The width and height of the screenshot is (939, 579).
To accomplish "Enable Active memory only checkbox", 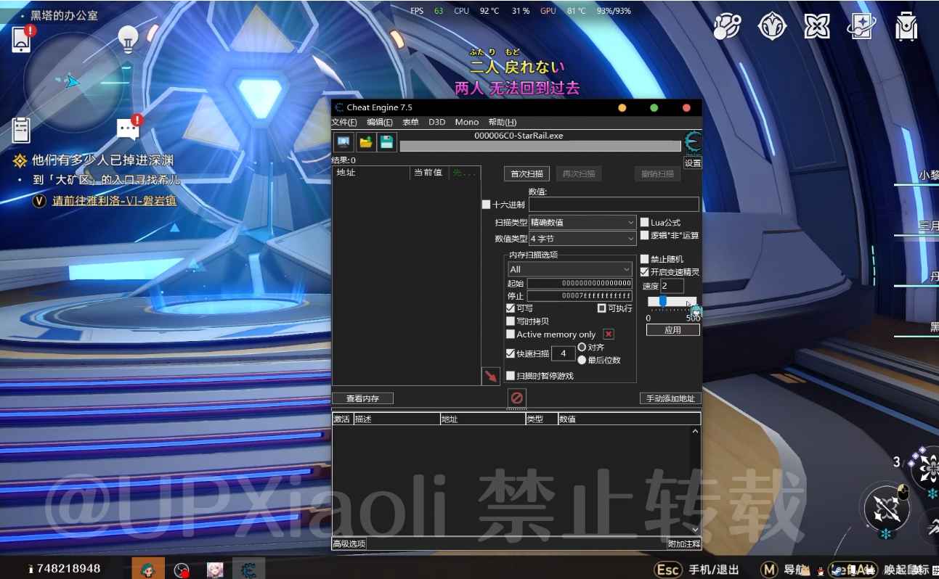I will (x=511, y=334).
